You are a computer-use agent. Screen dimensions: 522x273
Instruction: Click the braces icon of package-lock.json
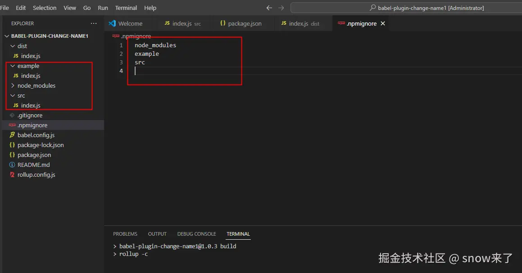[12, 145]
